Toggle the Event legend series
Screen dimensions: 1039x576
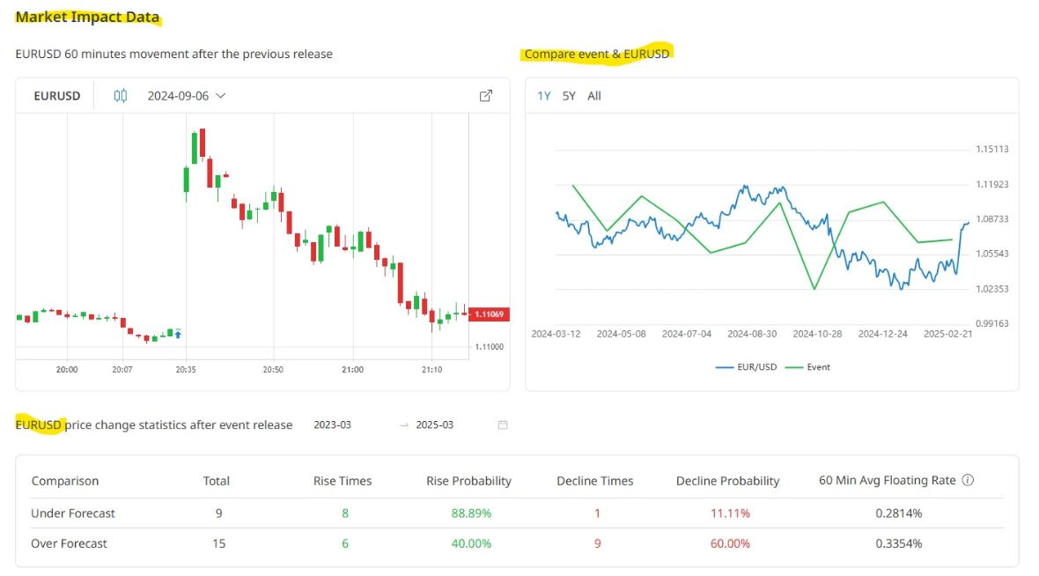tap(807, 367)
